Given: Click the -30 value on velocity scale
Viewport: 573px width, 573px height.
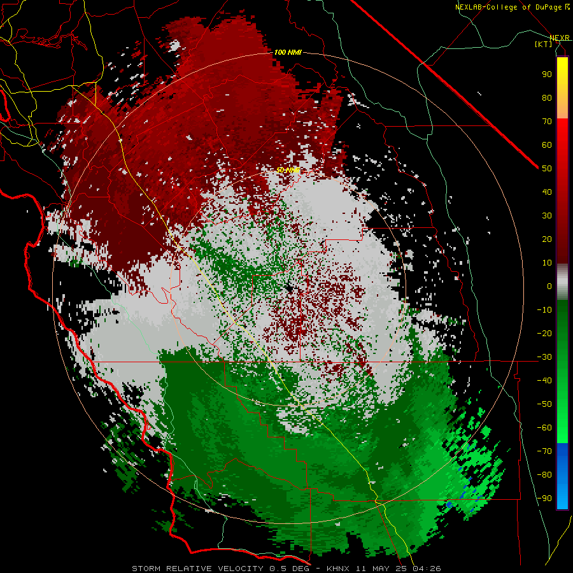Looking at the screenshot, I should (x=544, y=357).
